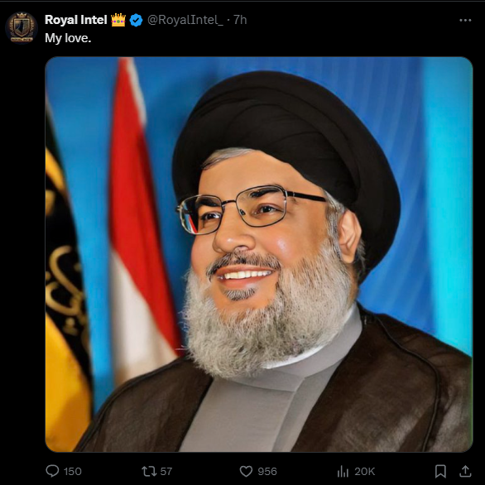The width and height of the screenshot is (485, 485).
Task: Open the Royal Intel display name link
Action: (x=76, y=20)
